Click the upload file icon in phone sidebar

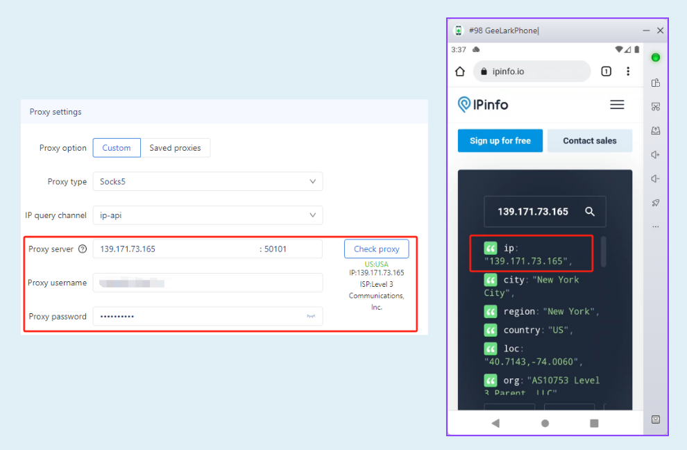click(656, 131)
